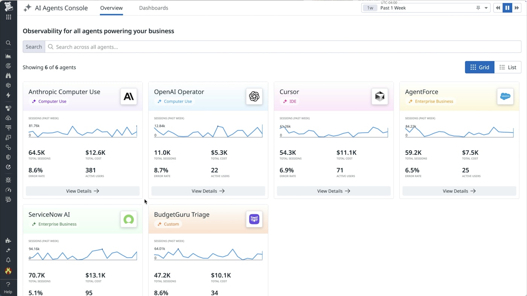View Details for Cursor agent
This screenshot has height=296, width=527.
(334, 191)
